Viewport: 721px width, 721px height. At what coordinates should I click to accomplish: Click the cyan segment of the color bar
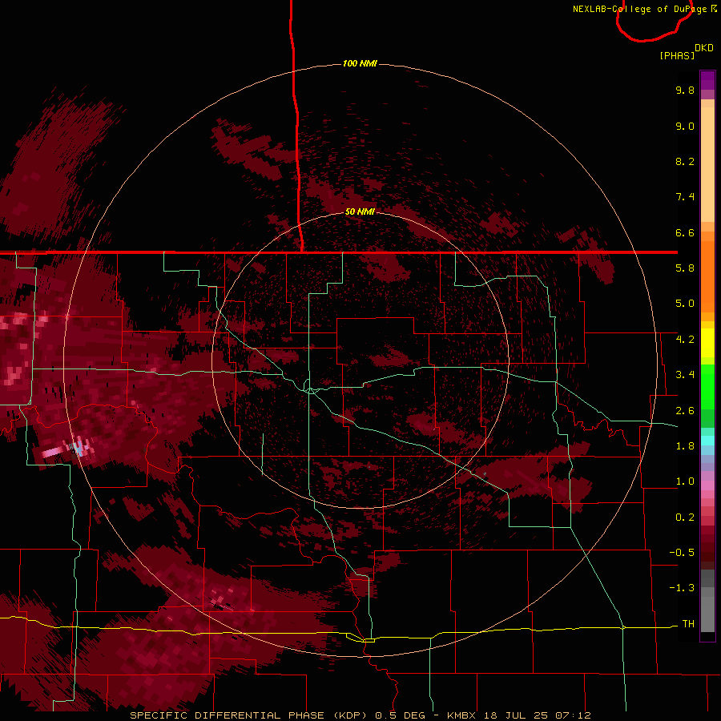click(x=707, y=441)
